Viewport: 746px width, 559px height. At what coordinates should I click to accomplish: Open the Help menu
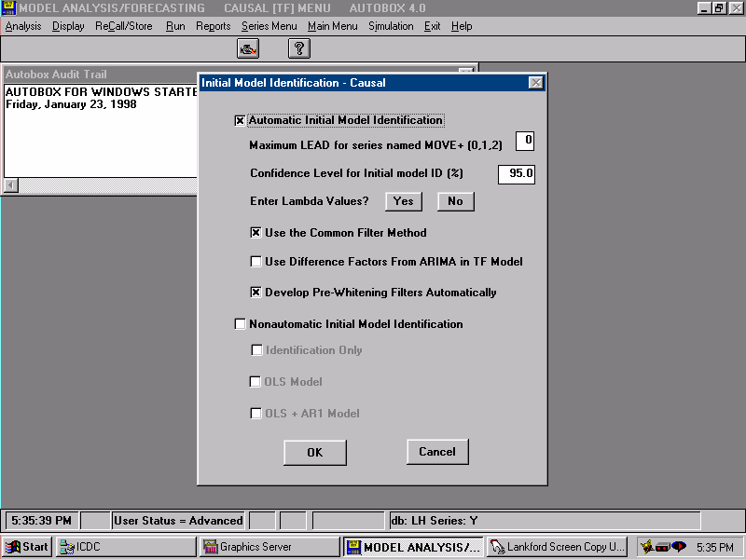pos(462,26)
